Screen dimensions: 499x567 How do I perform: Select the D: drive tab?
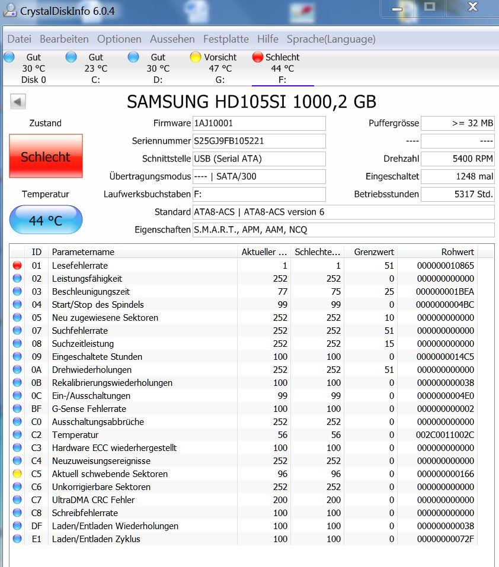click(158, 68)
